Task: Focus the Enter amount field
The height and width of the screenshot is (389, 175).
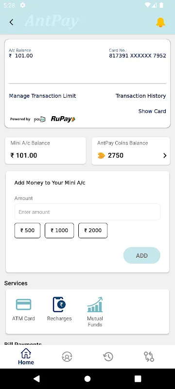Action: (87, 212)
